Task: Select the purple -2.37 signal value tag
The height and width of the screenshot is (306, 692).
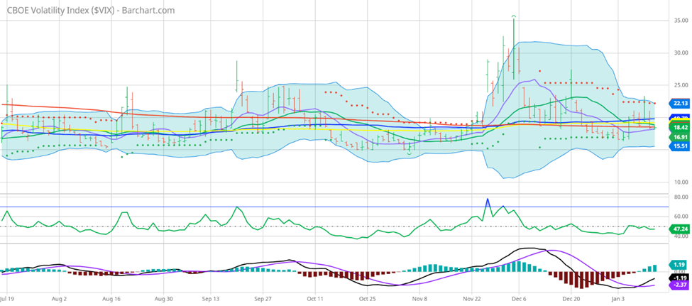Action: point(679,285)
